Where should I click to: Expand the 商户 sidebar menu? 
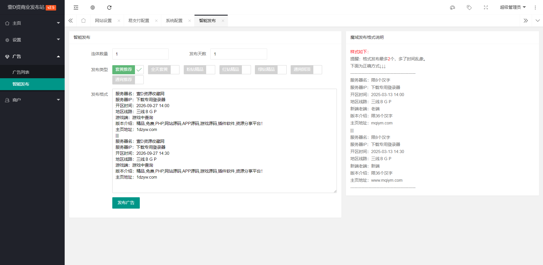(x=32, y=100)
